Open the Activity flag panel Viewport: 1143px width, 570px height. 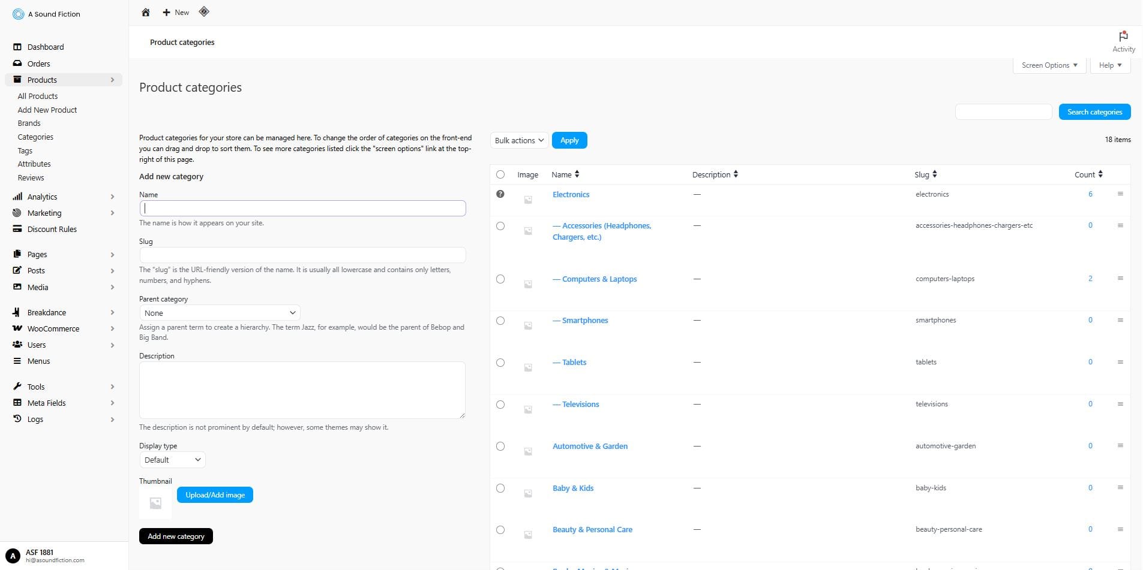pyautogui.click(x=1123, y=37)
